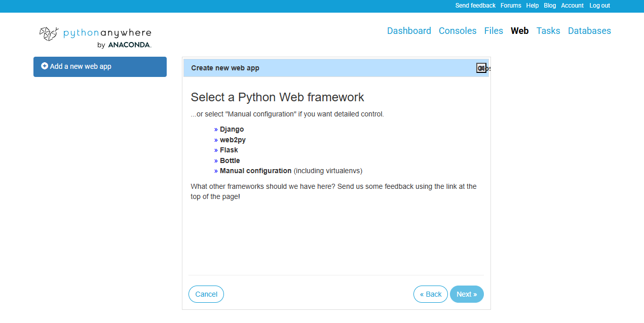Click the plus icon on Add web app

(x=45, y=66)
